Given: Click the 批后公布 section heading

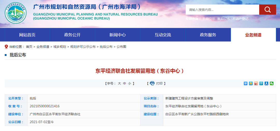Looking at the screenshot, I should (18, 55).
